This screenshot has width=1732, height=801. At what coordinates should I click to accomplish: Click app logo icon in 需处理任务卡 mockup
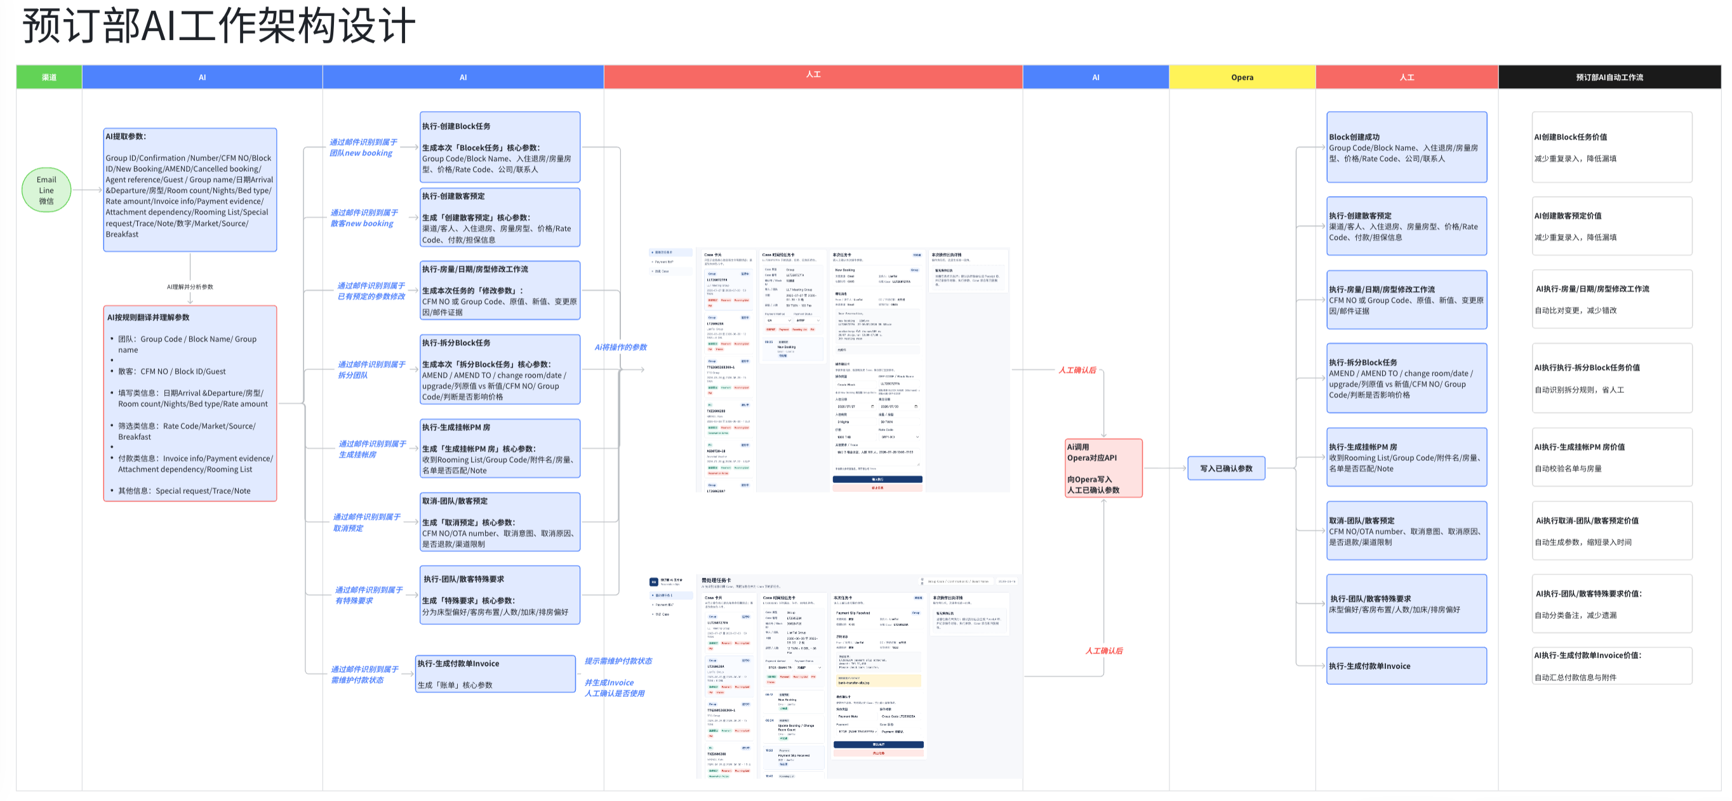653,582
